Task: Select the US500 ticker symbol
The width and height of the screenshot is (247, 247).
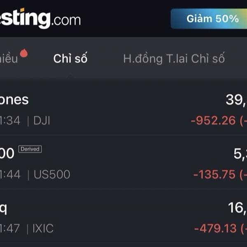Action: (x=52, y=175)
